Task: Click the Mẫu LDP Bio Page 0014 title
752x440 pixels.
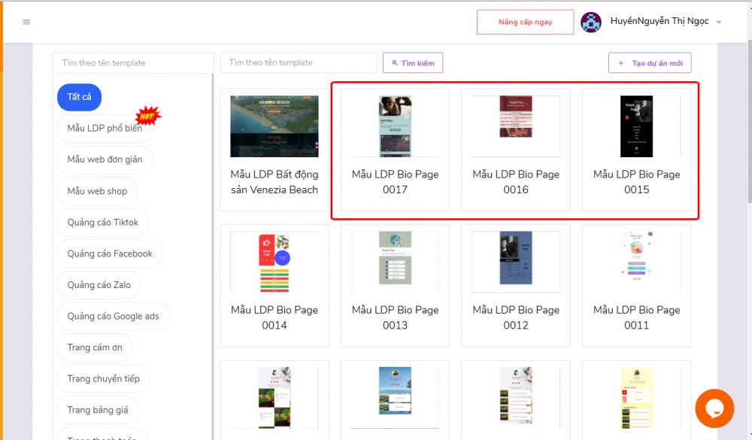Action: tap(274, 317)
